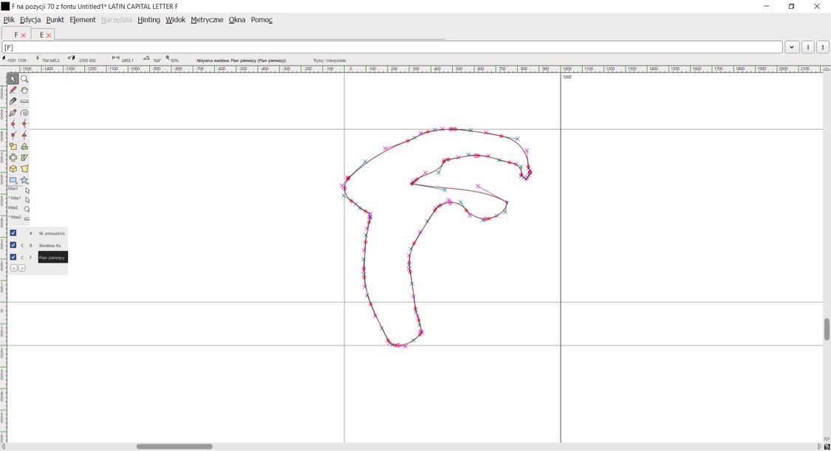The height and width of the screenshot is (451, 831).
Task: Select the Corner point tool
Action: (x=13, y=136)
